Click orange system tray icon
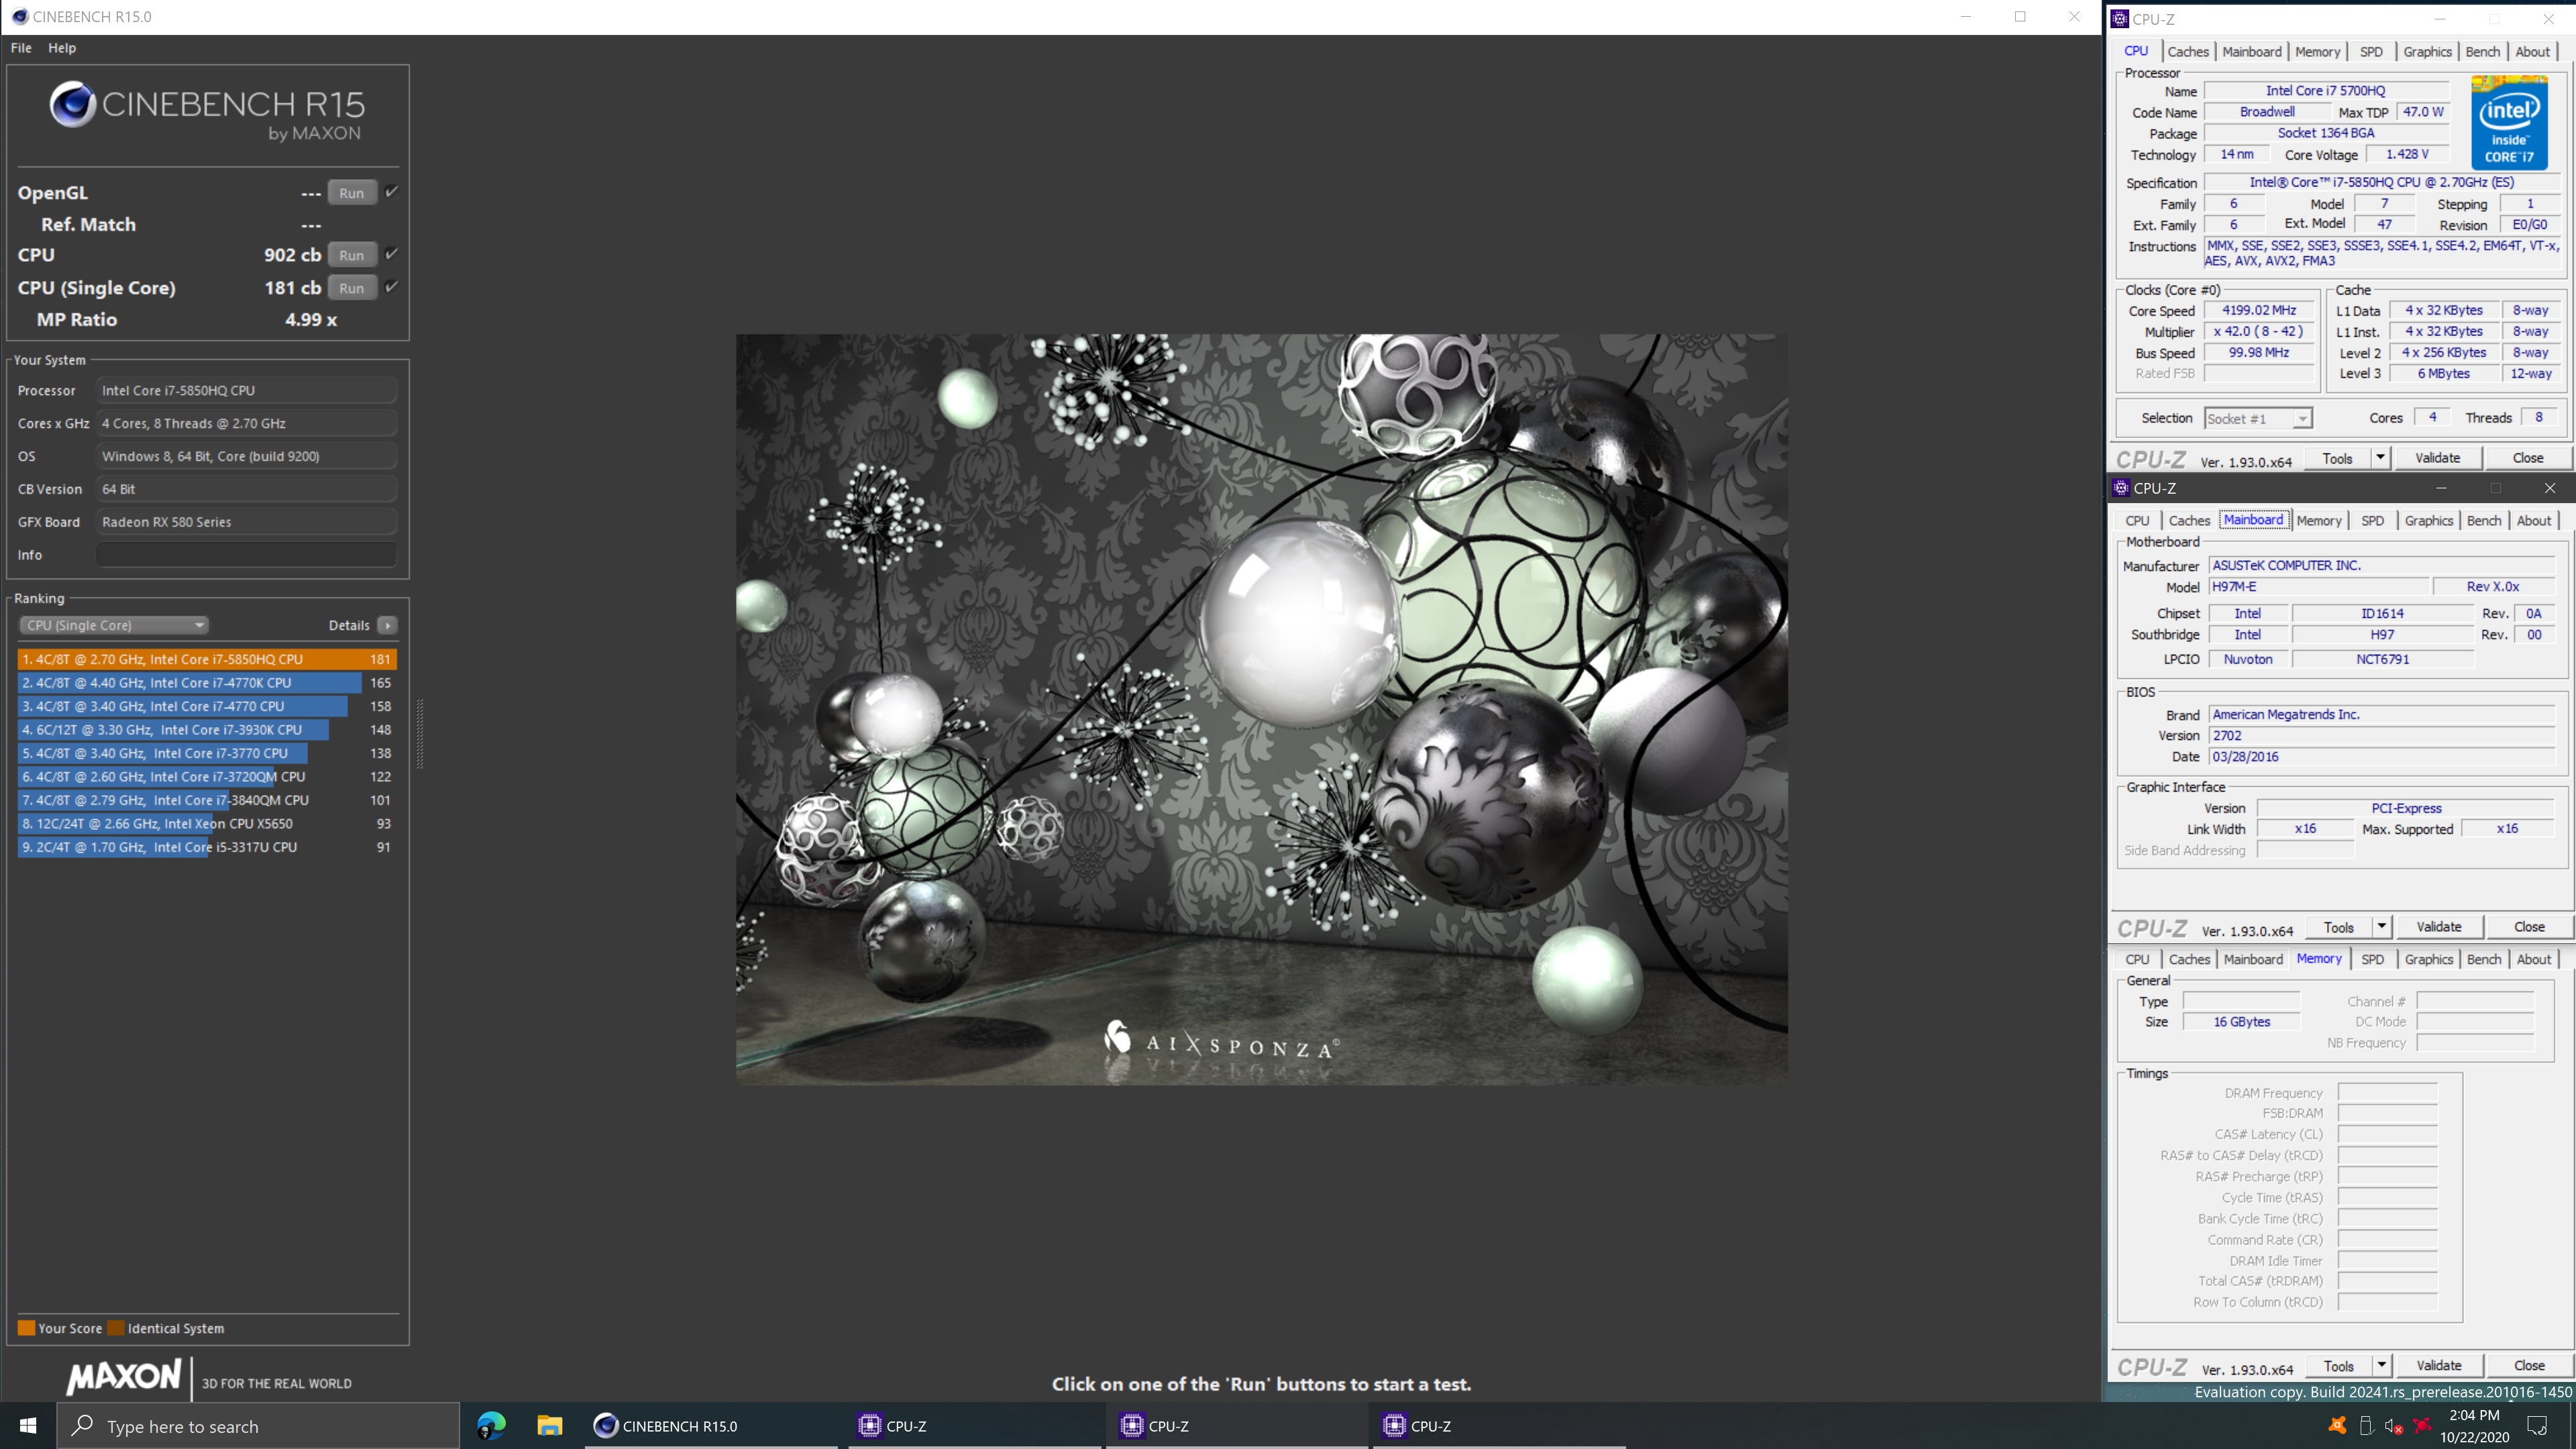2576x1449 pixels. [x=2337, y=1426]
